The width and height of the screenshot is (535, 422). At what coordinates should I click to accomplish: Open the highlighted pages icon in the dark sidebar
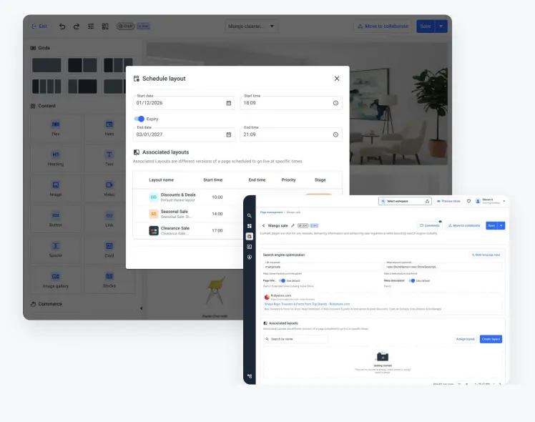click(x=250, y=236)
